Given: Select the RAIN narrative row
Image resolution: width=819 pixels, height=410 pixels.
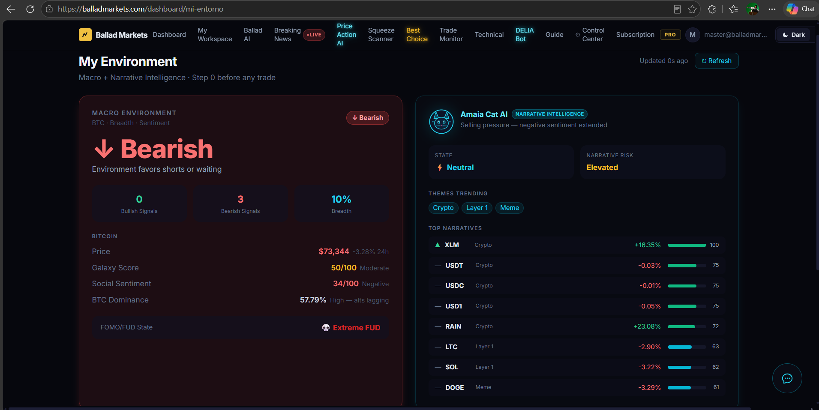Looking at the screenshot, I should pos(577,326).
